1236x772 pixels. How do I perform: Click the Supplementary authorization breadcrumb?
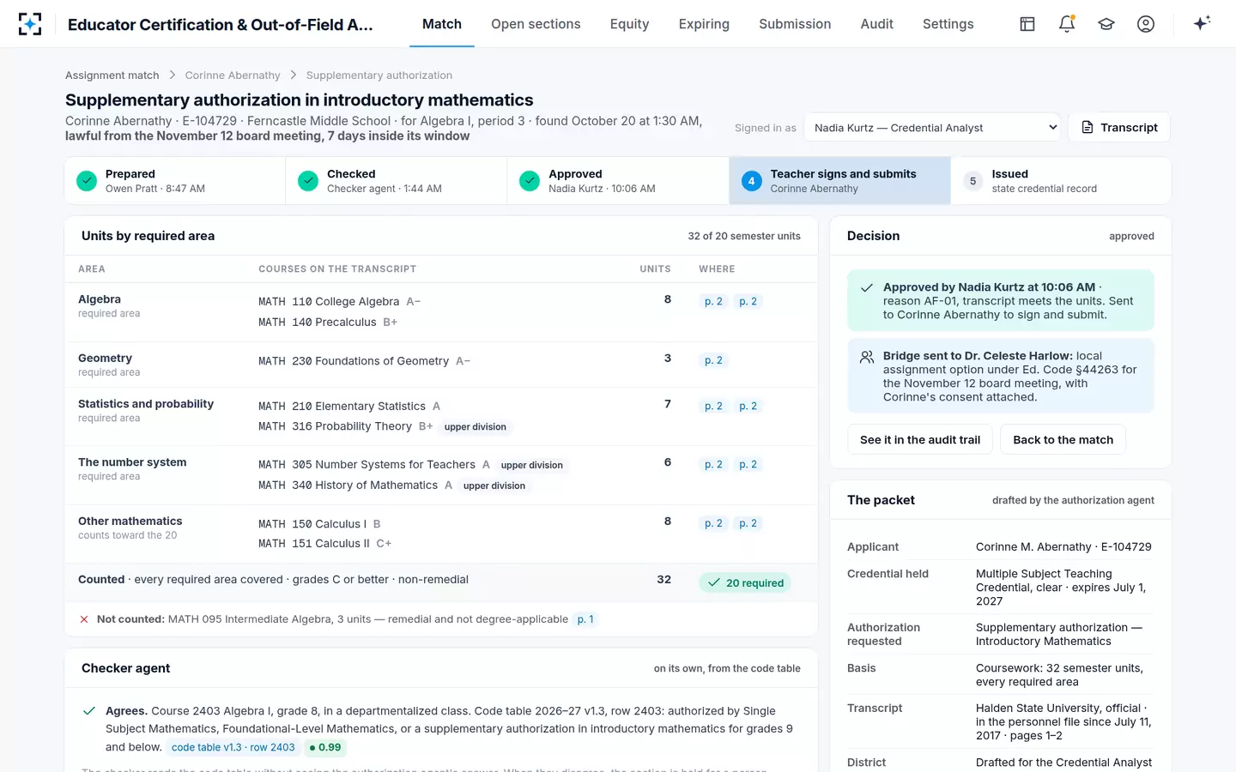coord(379,75)
